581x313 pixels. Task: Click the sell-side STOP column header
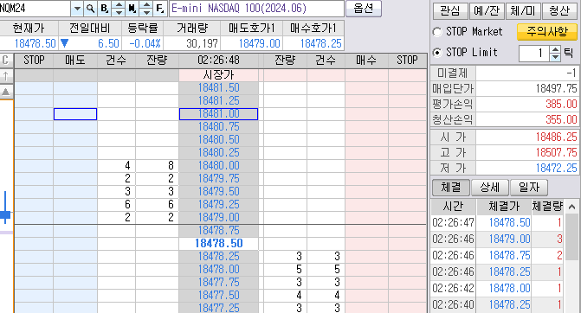pyautogui.click(x=34, y=60)
